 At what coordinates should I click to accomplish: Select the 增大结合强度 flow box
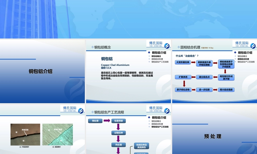click(x=226, y=90)
